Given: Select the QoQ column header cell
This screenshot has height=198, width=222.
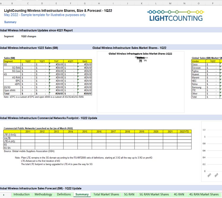Looking at the screenshot, I should tap(85, 61).
